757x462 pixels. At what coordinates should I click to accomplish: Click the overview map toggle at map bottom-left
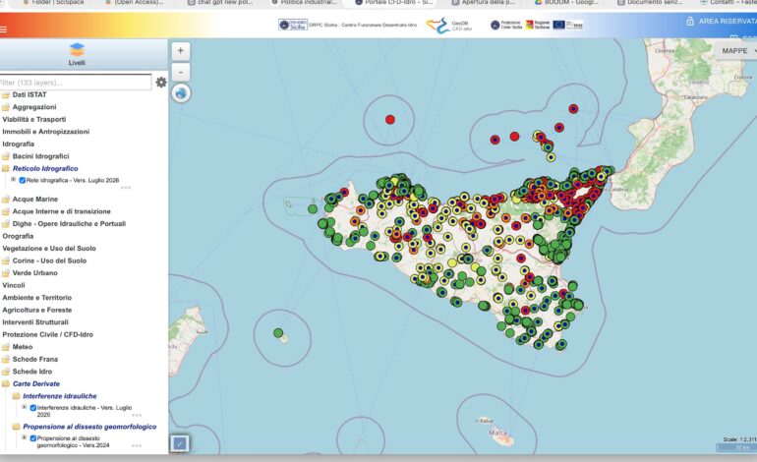(180, 443)
